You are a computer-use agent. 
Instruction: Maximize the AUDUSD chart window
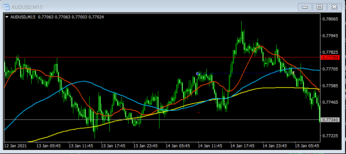tap(319, 7)
